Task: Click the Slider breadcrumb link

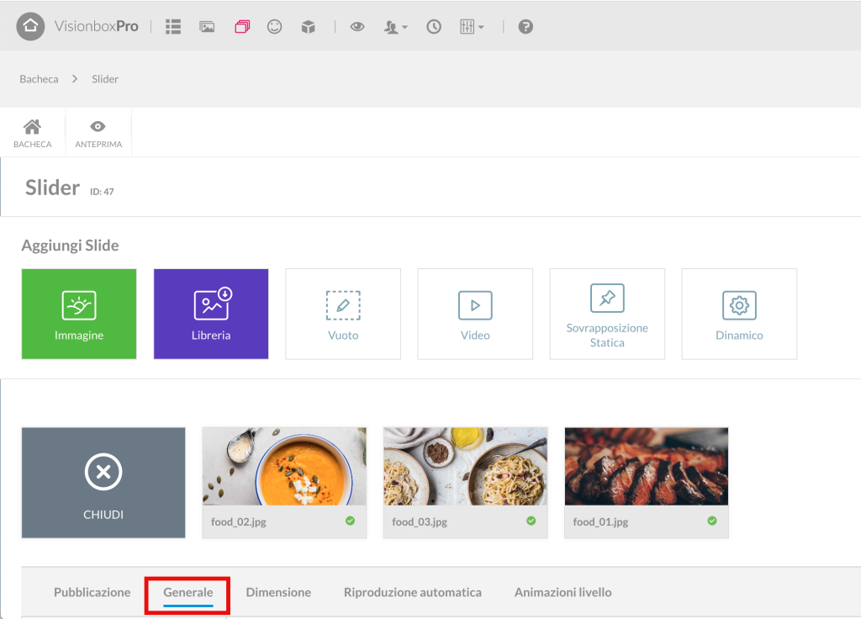Action: pyautogui.click(x=105, y=79)
